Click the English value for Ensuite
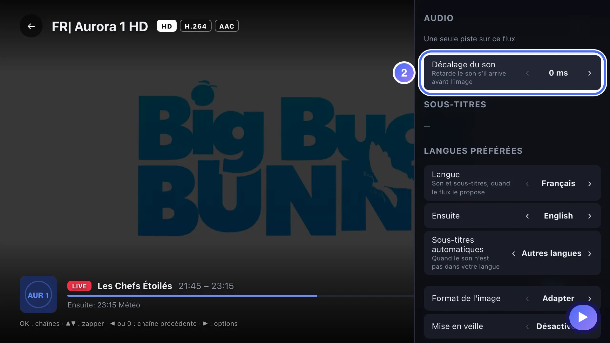The height and width of the screenshot is (343, 610). [x=558, y=216]
